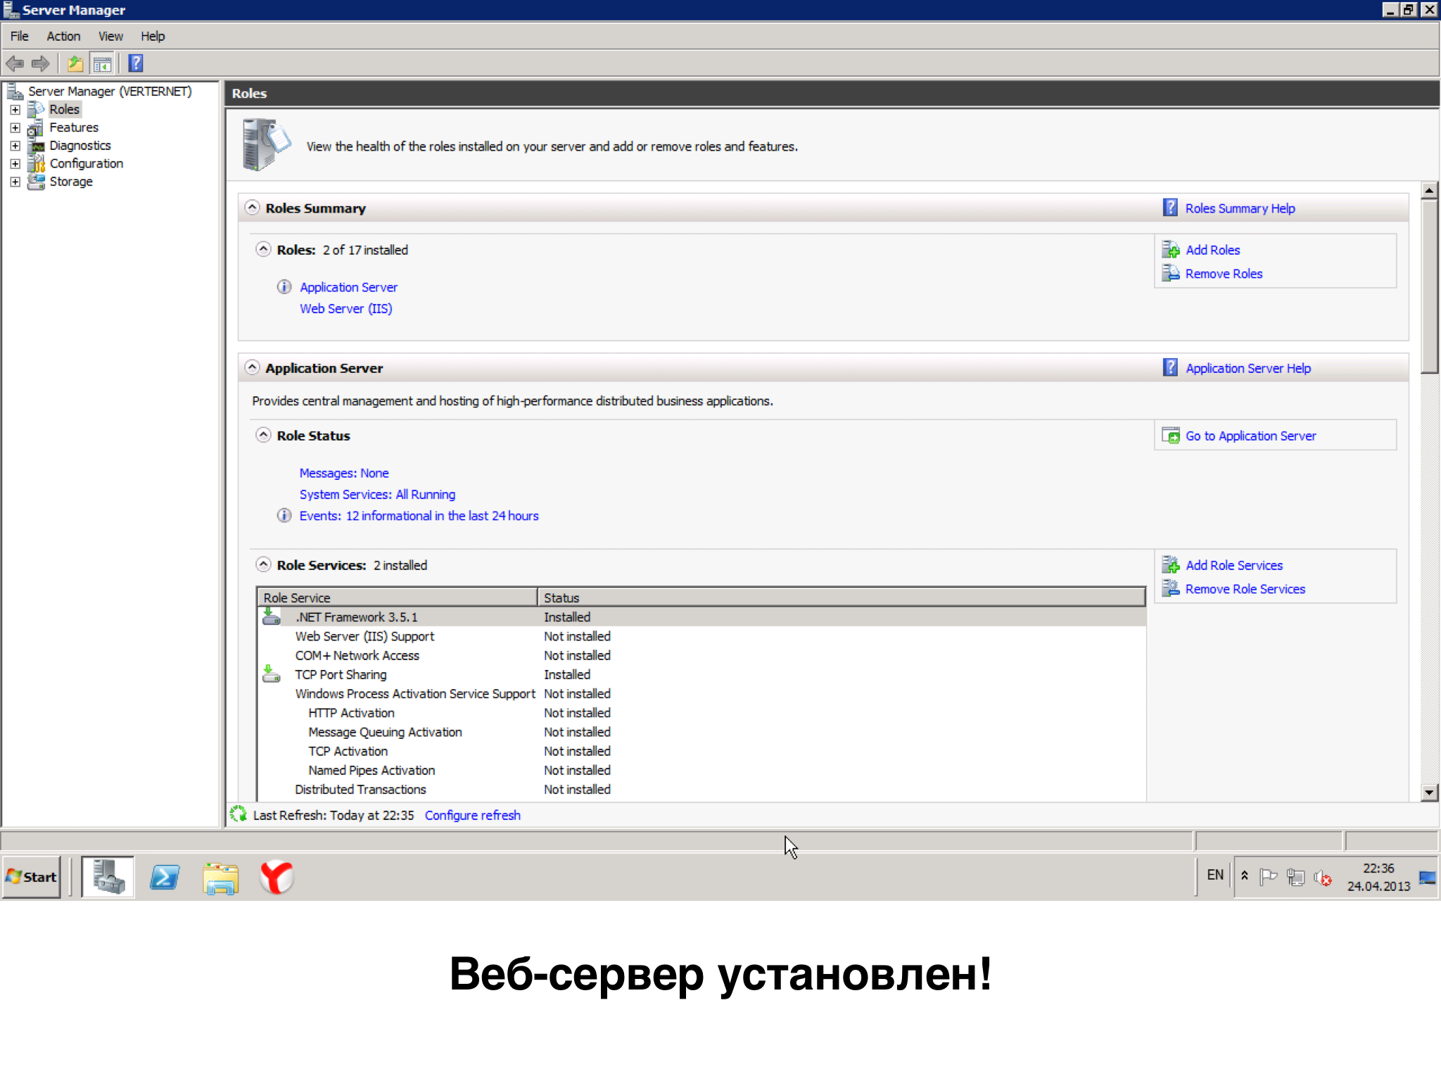Open Yandex browser from the taskbar
The height and width of the screenshot is (1081, 1441).
[x=277, y=877]
